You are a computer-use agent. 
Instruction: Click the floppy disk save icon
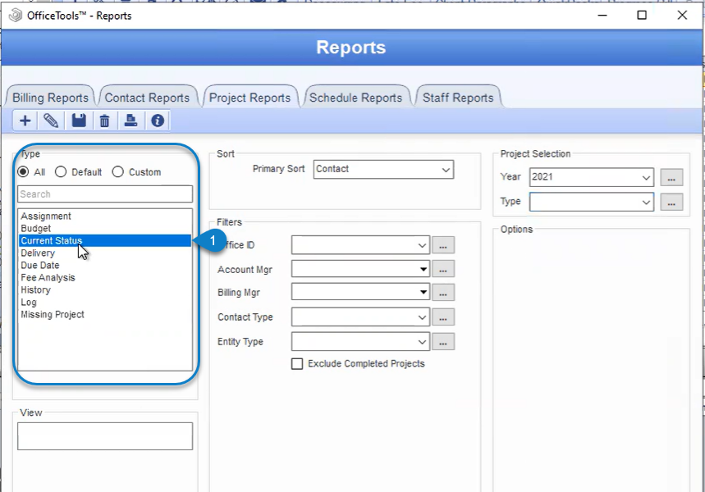coord(79,121)
